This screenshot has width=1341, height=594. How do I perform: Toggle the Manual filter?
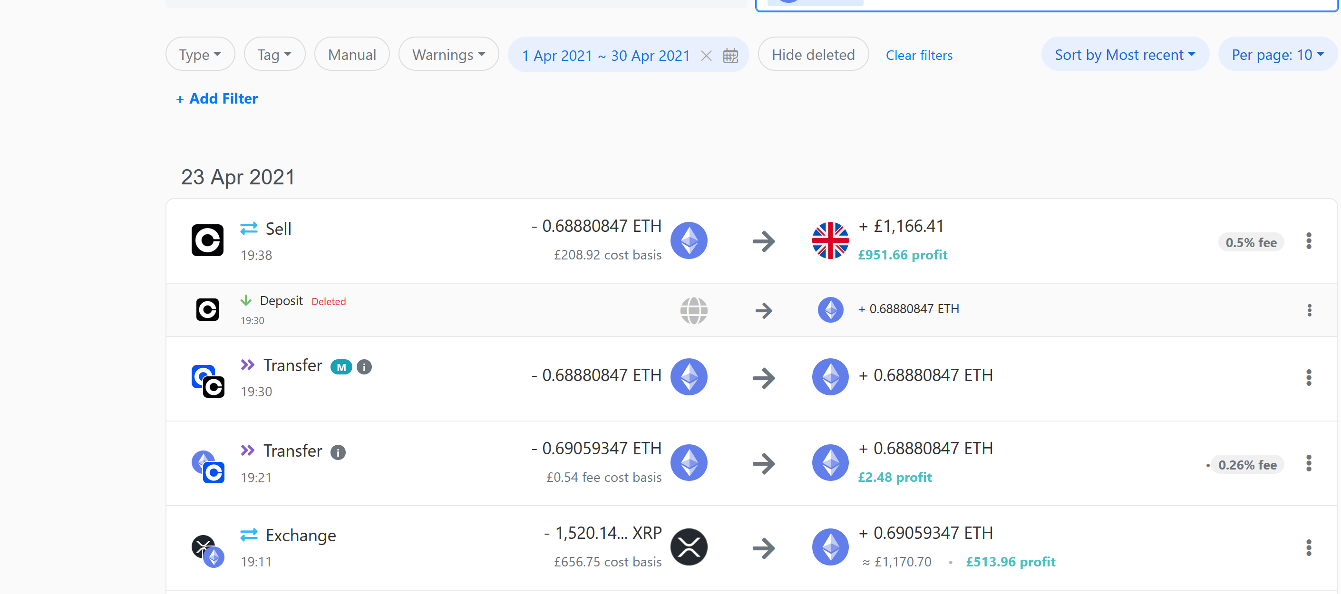(x=352, y=54)
